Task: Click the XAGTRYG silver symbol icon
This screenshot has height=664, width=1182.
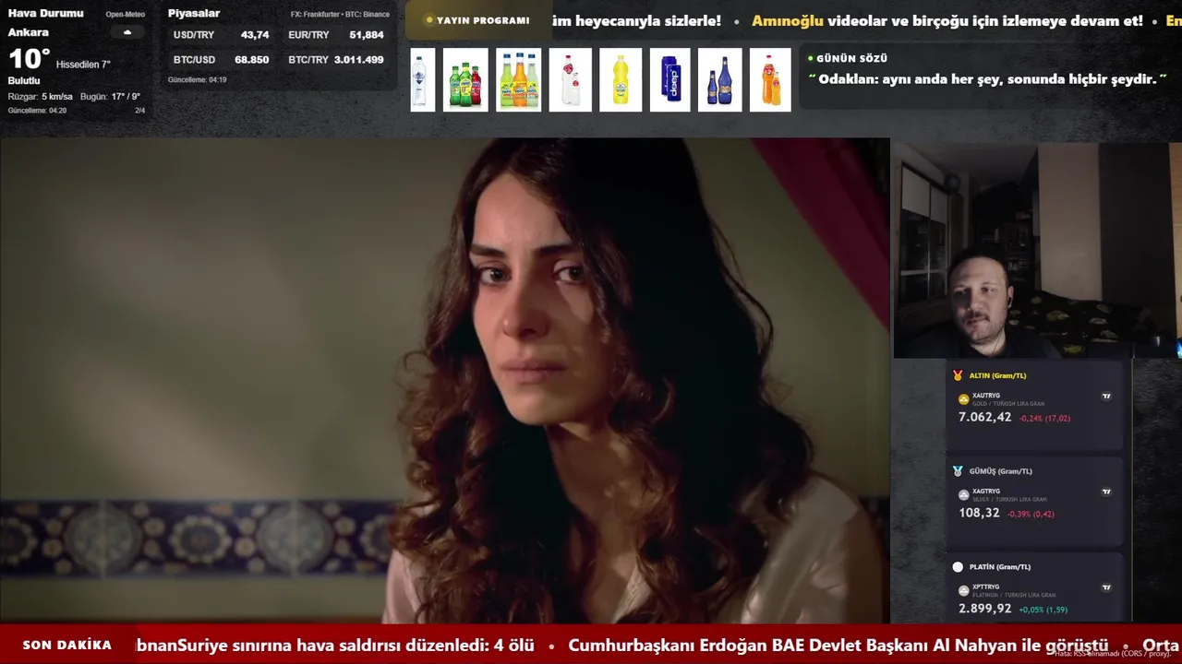Action: (964, 495)
